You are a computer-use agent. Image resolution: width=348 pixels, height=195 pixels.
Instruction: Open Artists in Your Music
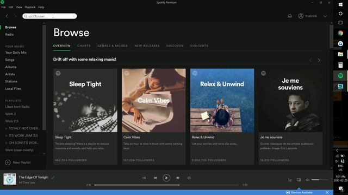coord(10,74)
